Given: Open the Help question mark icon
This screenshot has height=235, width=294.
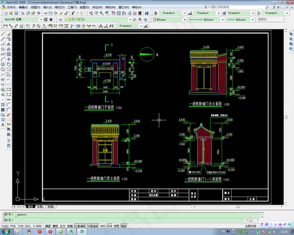Looking at the screenshot, I should 147,13.
